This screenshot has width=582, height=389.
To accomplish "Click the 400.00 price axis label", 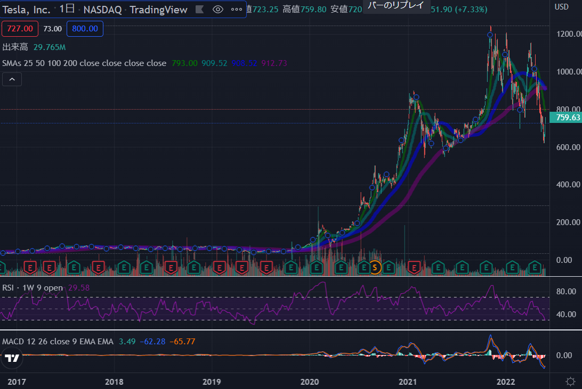I will point(568,185).
